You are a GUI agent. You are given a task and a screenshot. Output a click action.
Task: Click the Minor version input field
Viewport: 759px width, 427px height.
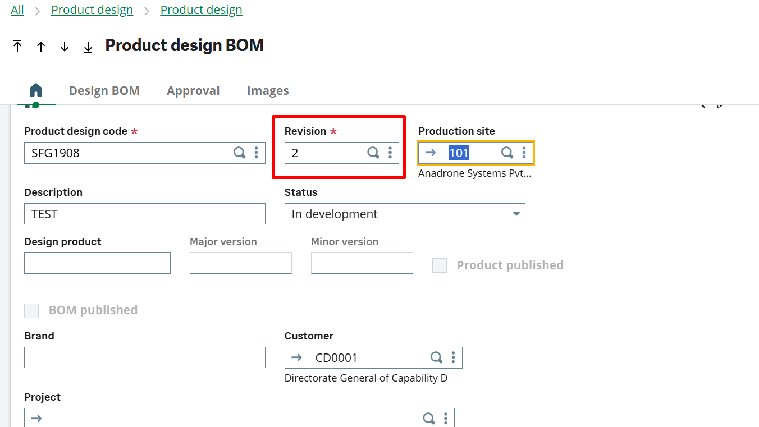pyautogui.click(x=362, y=263)
